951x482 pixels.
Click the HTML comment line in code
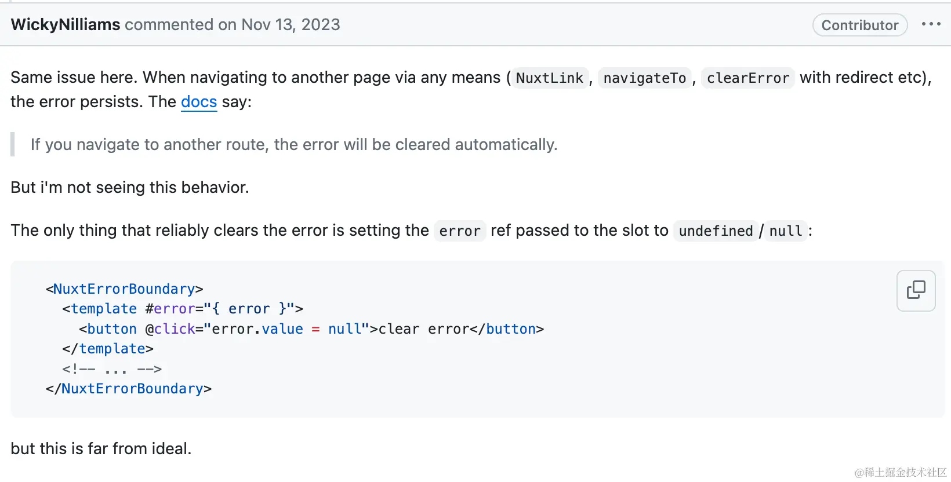pos(112,368)
